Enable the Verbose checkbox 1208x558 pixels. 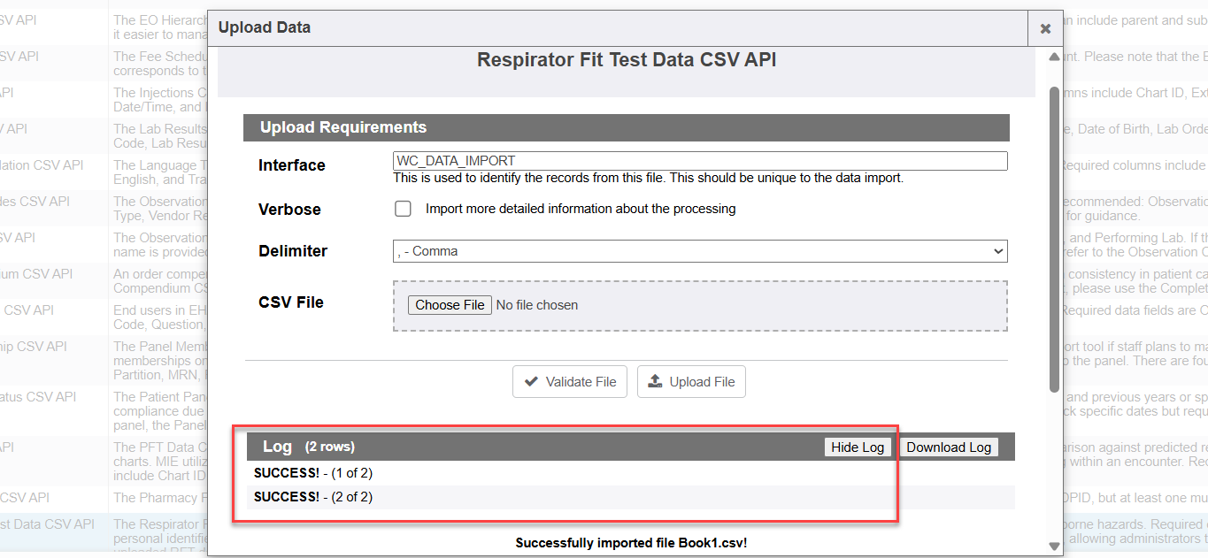(x=404, y=210)
